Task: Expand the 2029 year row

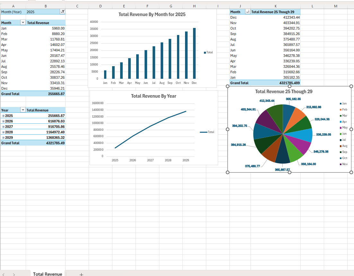Action: tap(4, 138)
